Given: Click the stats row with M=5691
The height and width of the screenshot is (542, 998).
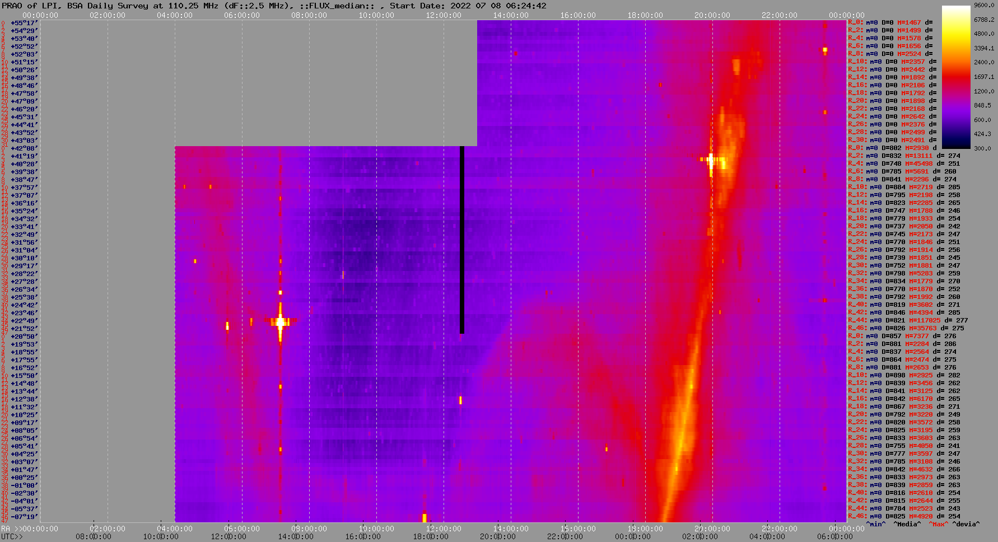Looking at the screenshot, I should coord(902,171).
